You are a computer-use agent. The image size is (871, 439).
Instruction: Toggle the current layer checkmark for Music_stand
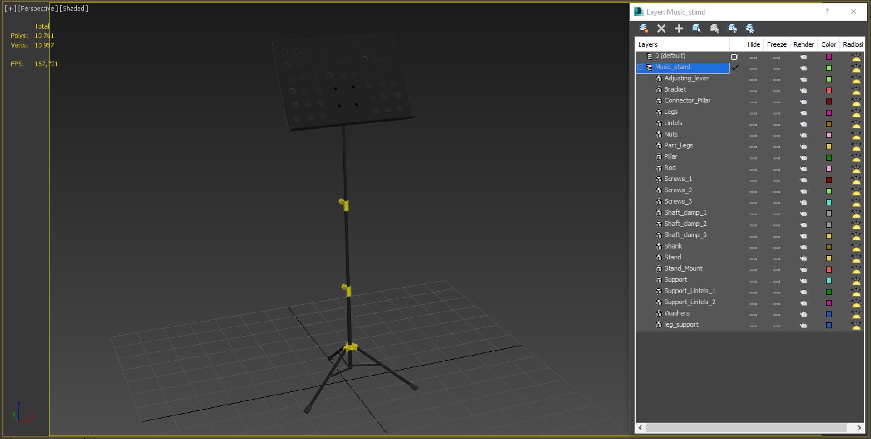click(x=735, y=68)
